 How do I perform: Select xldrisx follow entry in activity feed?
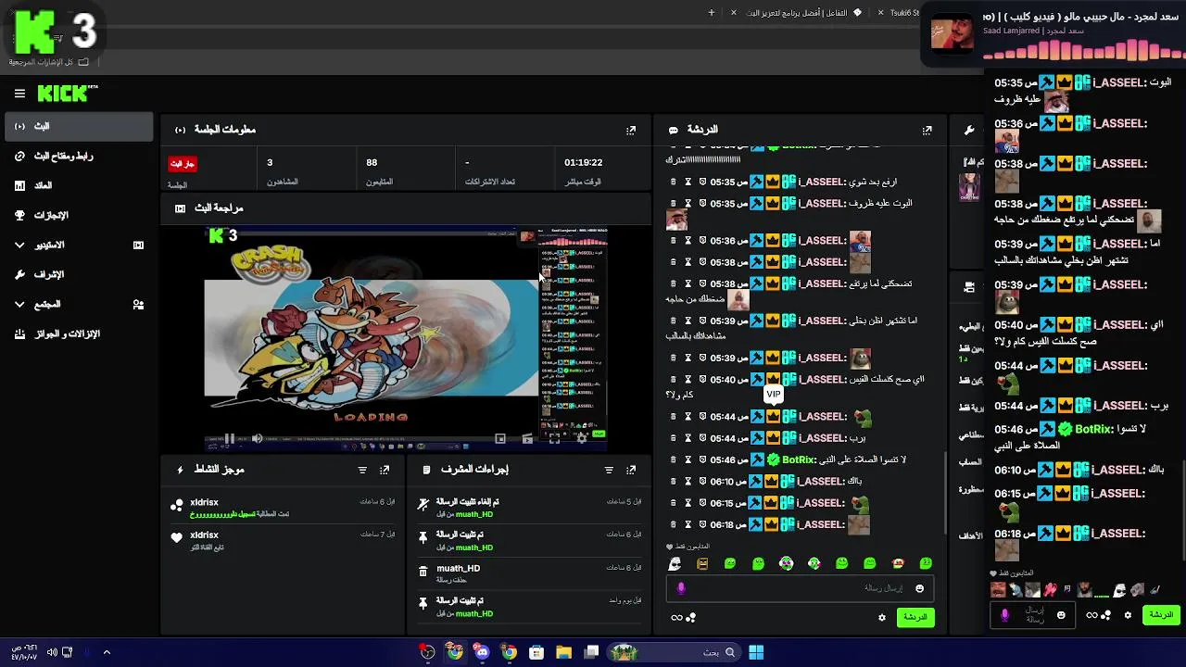coord(283,540)
